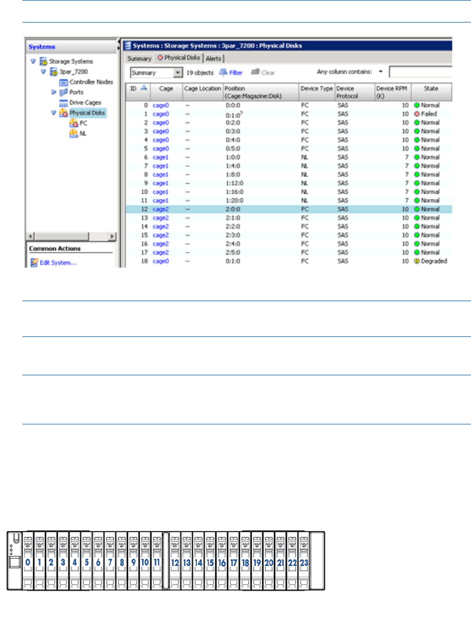471x634 pixels.
Task: Open cage2 link in row 13
Action: point(161,218)
